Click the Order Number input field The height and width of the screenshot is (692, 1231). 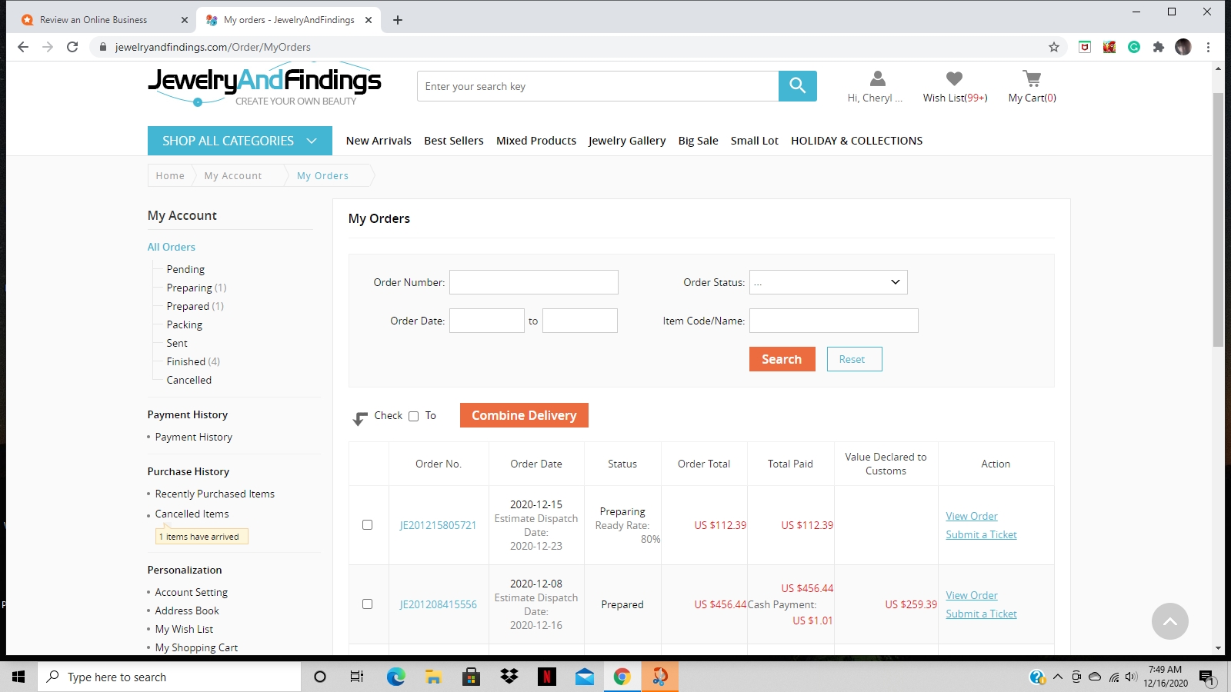[533, 282]
